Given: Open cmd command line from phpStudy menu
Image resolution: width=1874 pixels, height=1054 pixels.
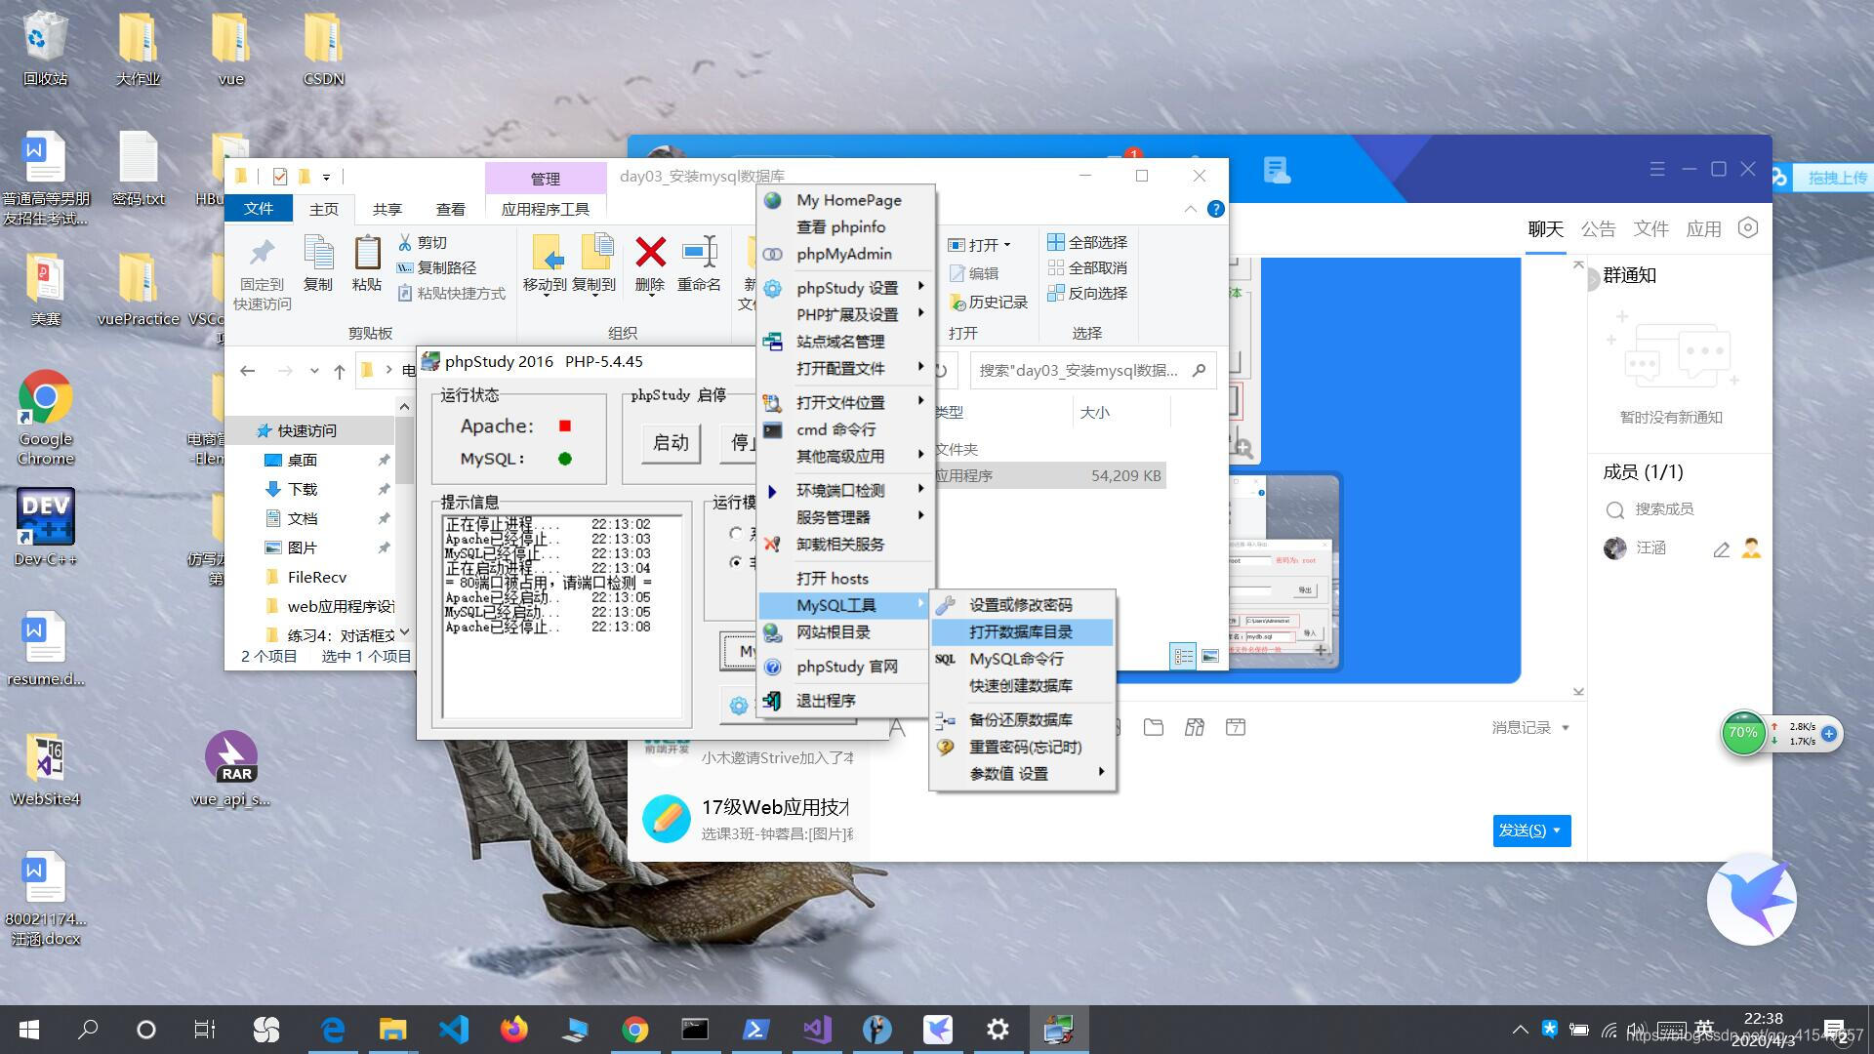Looking at the screenshot, I should click(x=835, y=429).
